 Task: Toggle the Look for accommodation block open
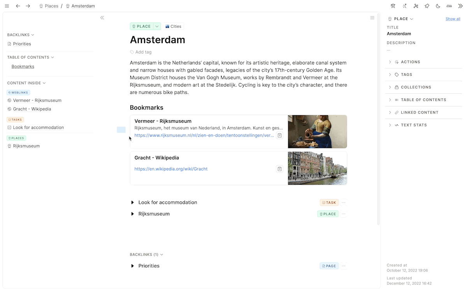tap(133, 203)
